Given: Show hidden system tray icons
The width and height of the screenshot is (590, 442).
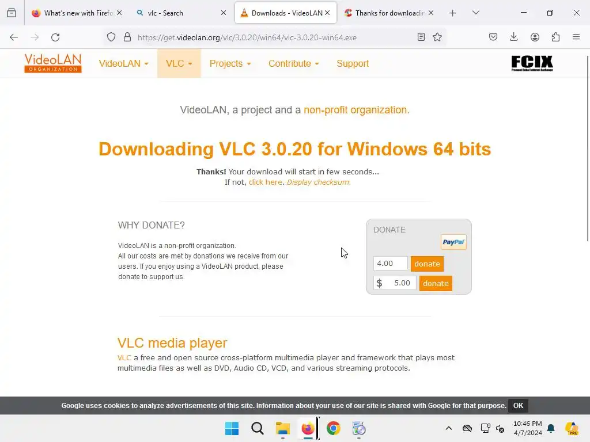Looking at the screenshot, I should tap(448, 428).
